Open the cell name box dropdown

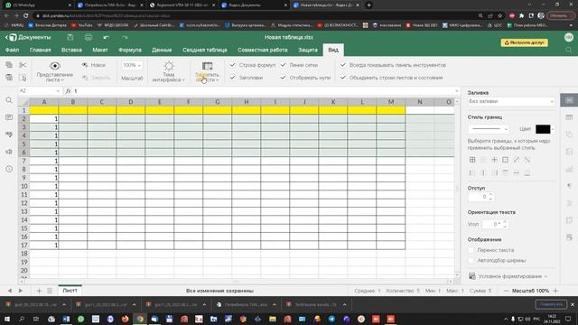58,90
